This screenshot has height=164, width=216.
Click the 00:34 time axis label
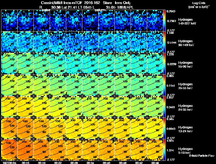[90, 163]
